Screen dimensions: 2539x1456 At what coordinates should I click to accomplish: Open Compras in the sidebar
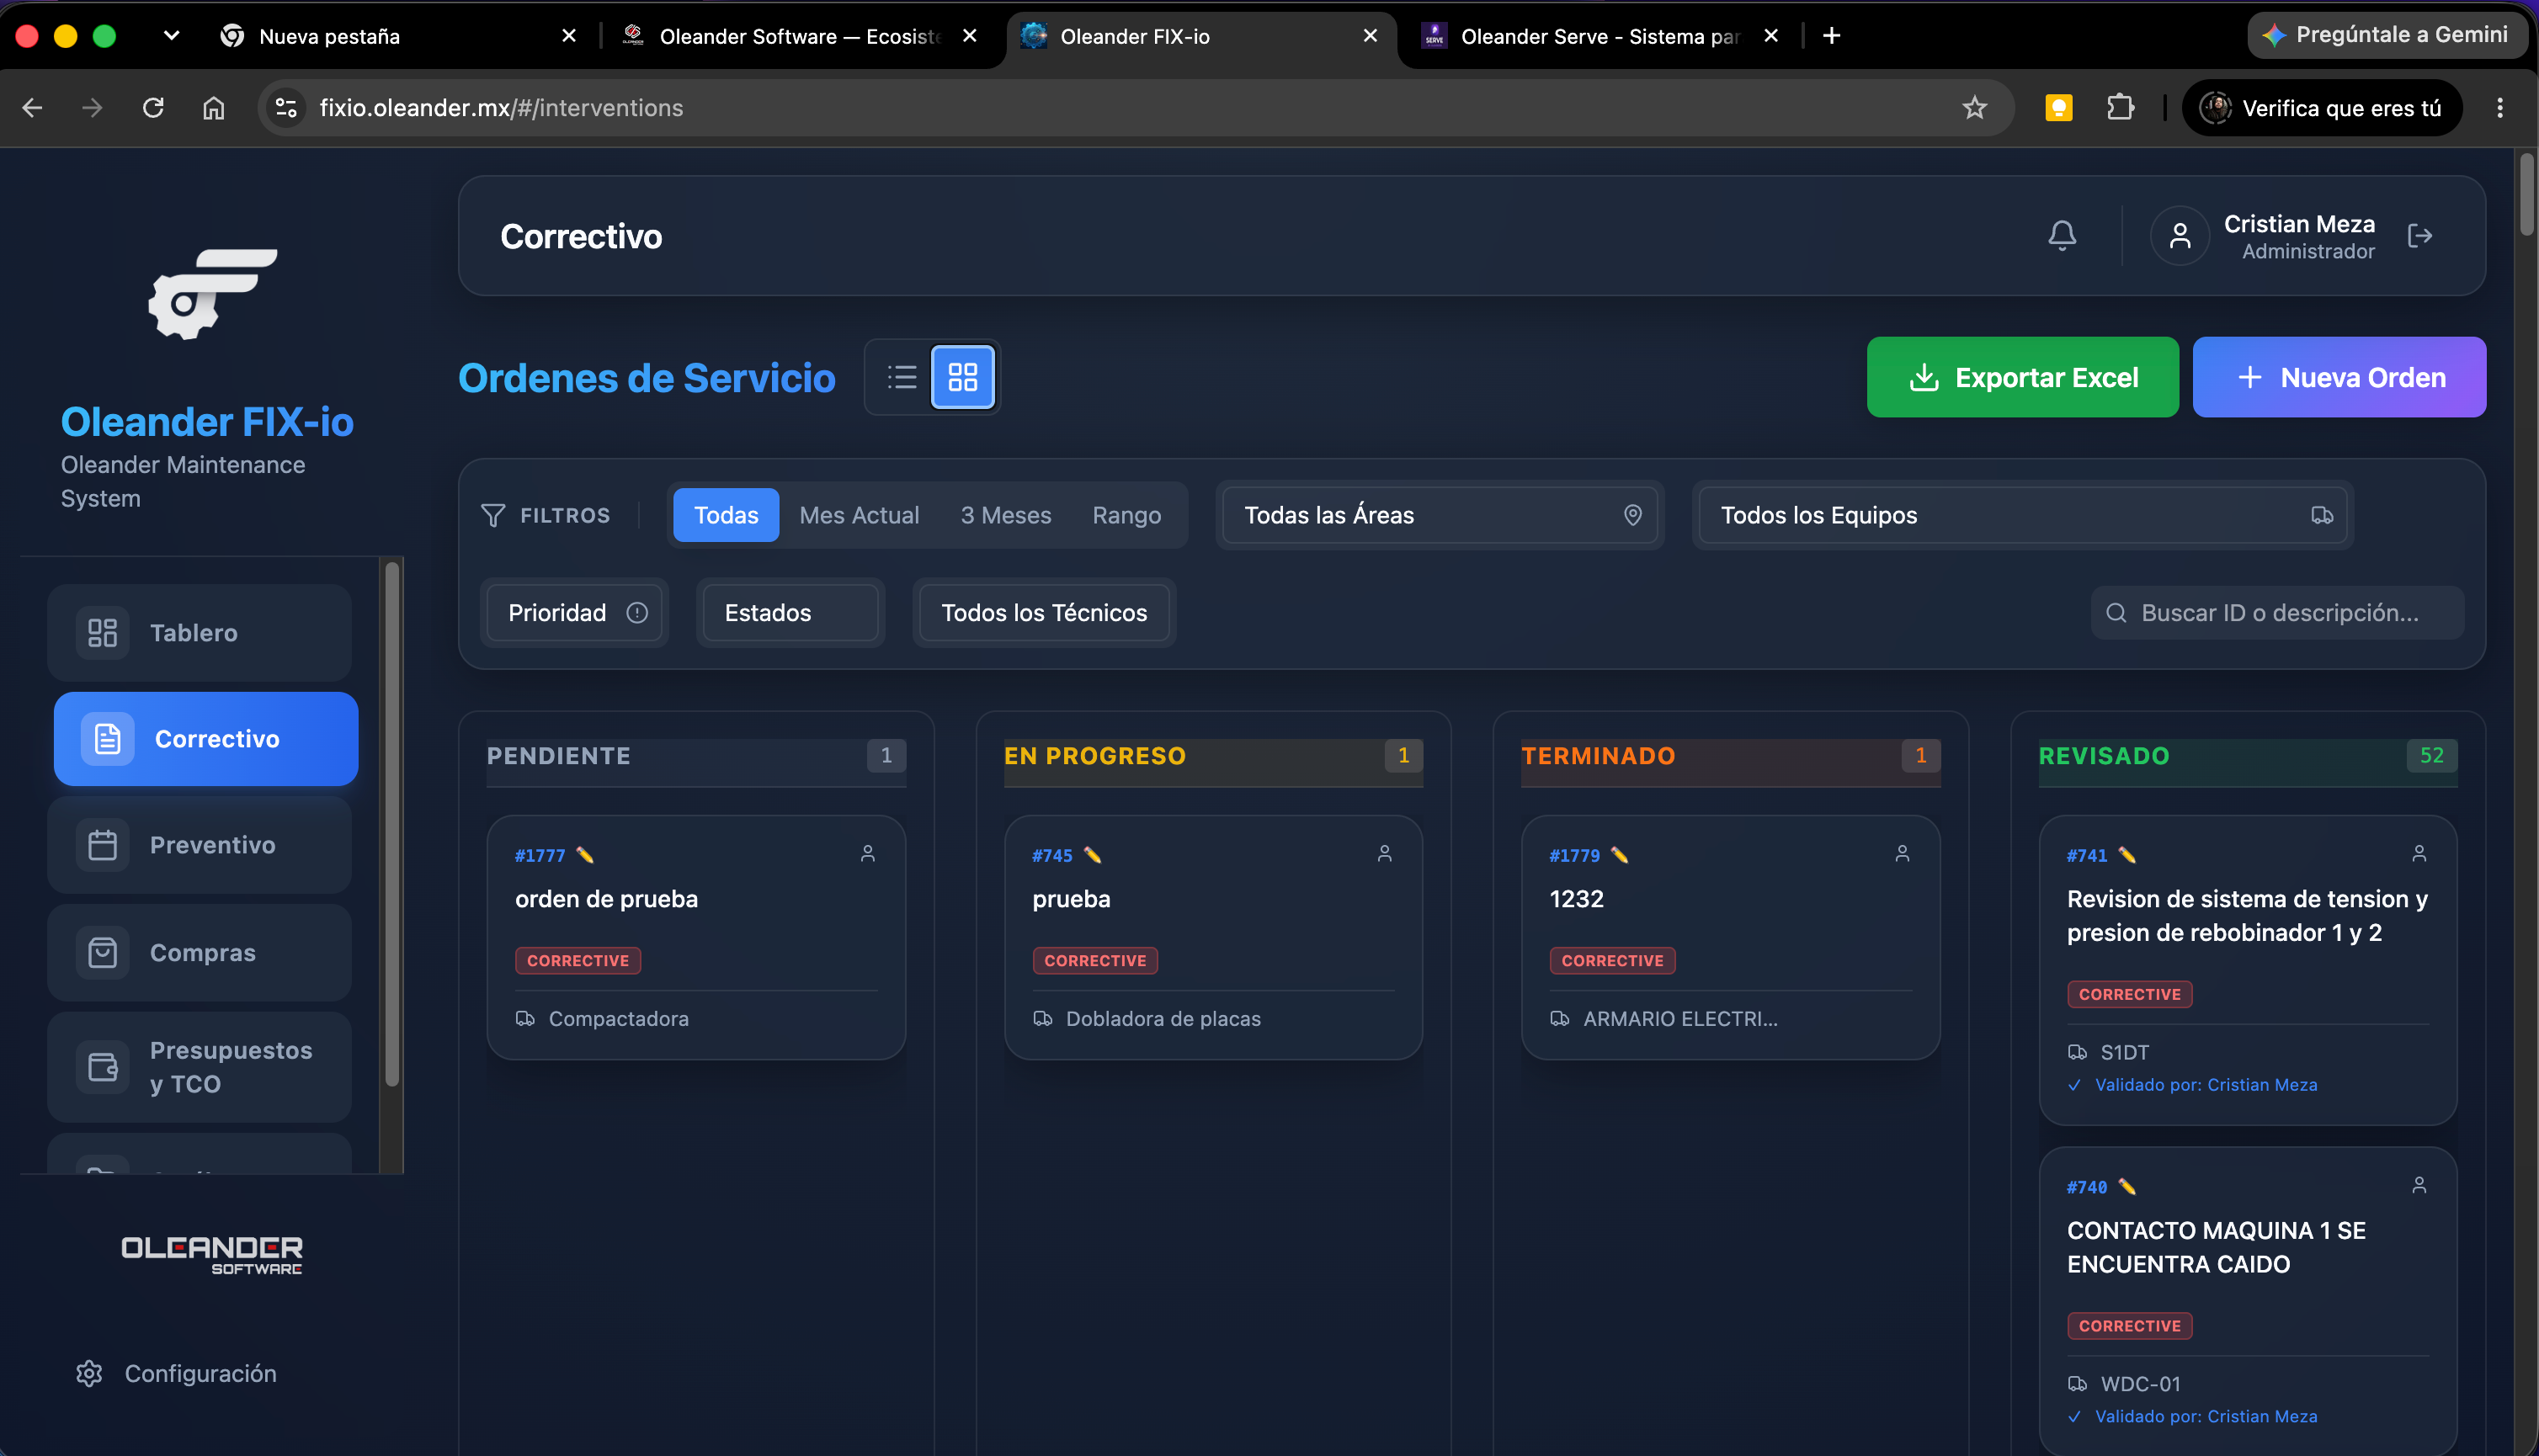(x=199, y=953)
